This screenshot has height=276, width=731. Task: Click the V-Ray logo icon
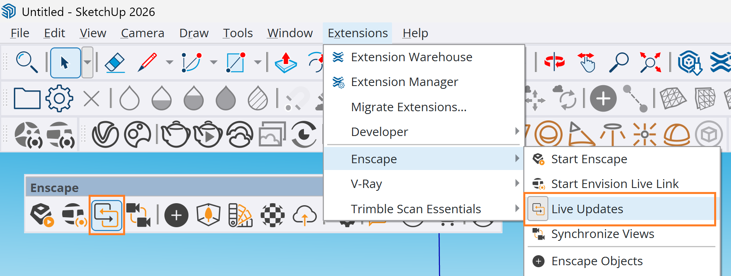tap(105, 135)
